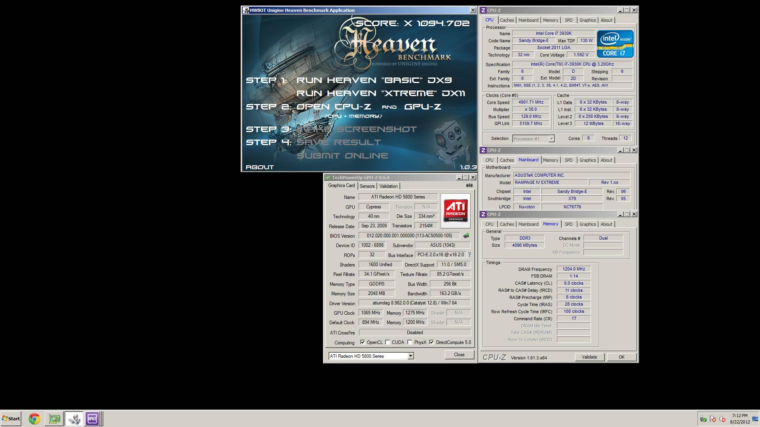Click Save Result in HWBOT step 4
The image size is (760, 427).
click(338, 142)
